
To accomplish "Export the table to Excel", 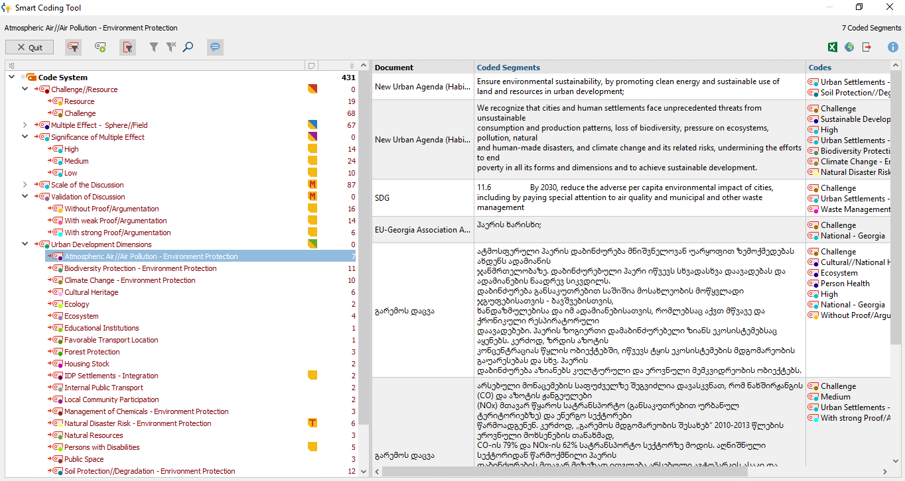I will coord(832,47).
